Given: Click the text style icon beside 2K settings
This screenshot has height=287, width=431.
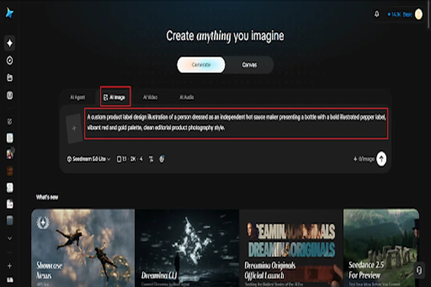Looking at the screenshot, I should tap(151, 159).
